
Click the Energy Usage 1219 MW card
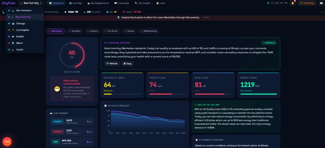click(259, 85)
